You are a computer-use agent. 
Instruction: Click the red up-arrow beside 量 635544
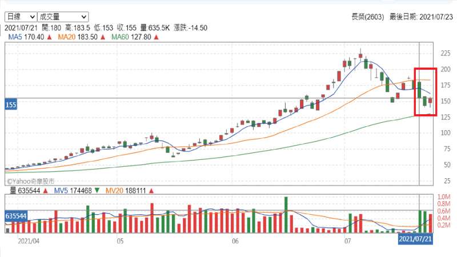pyautogui.click(x=45, y=191)
